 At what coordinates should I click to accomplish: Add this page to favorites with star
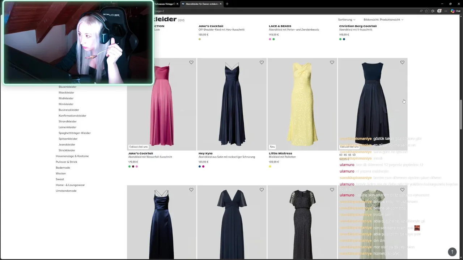(427, 11)
